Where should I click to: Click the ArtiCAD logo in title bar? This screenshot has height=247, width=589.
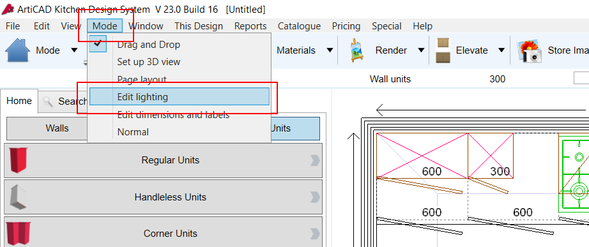8,10
